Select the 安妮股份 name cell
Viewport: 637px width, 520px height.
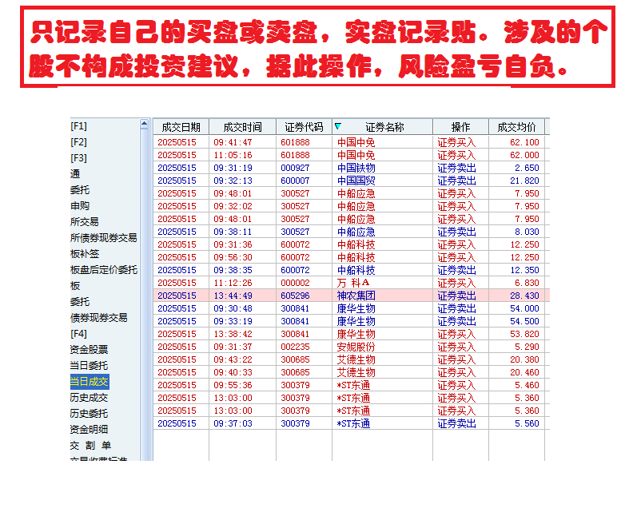tap(356, 347)
